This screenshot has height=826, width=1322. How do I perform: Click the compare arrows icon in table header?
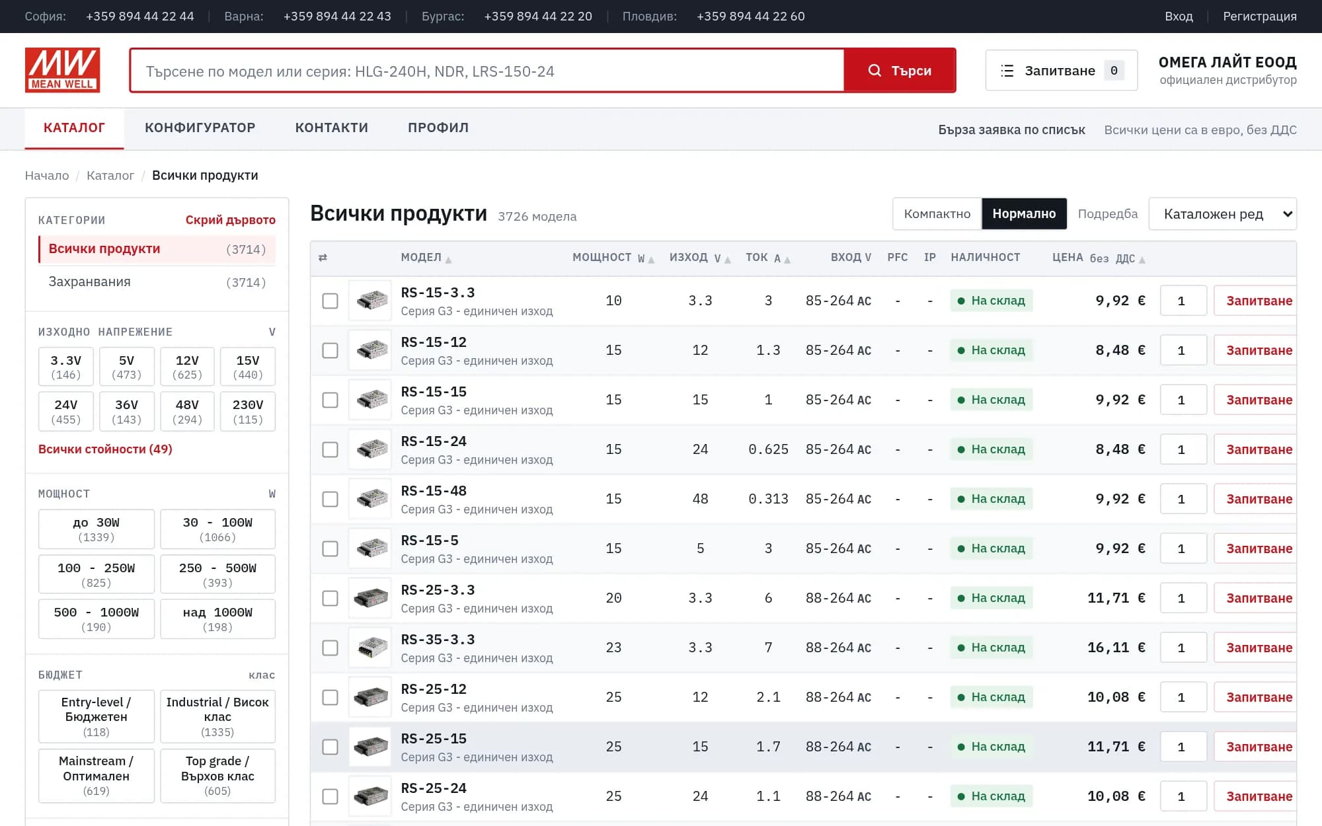pos(323,258)
